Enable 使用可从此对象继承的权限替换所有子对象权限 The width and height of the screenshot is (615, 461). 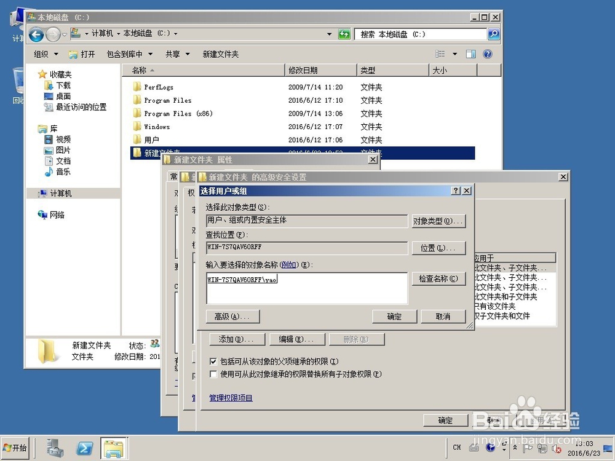click(213, 374)
